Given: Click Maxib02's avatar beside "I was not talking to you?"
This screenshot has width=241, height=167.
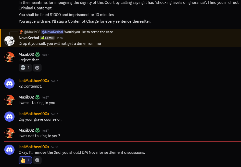Looking at the screenshot, I should [9, 133].
